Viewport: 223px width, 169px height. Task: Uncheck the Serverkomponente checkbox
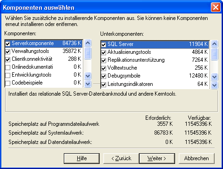pos(8,44)
